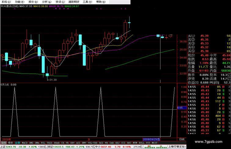This screenshot has width=231, height=149.
Task: Click the 31.30 low price marker
Action: tap(52, 80)
